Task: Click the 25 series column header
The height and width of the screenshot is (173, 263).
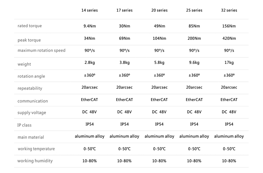Action: [194, 10]
